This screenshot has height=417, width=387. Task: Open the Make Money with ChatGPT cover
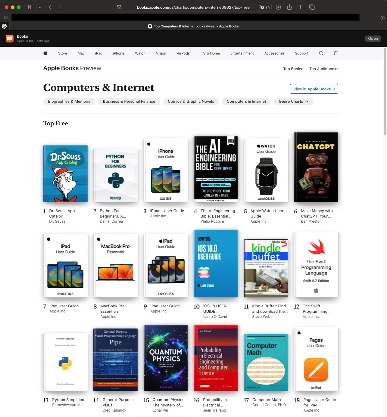coord(316,167)
